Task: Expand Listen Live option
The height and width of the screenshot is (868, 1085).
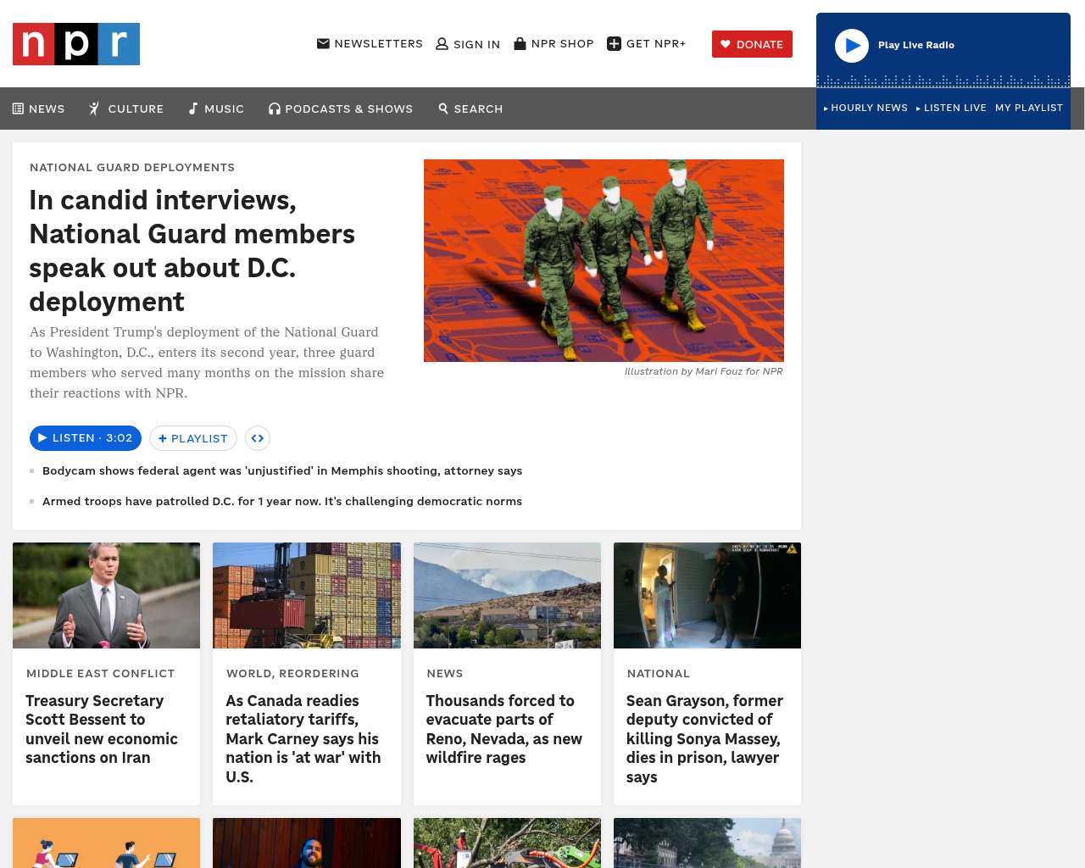Action: click(951, 108)
